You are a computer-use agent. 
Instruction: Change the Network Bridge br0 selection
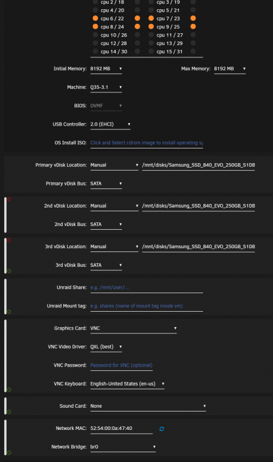tap(123, 447)
